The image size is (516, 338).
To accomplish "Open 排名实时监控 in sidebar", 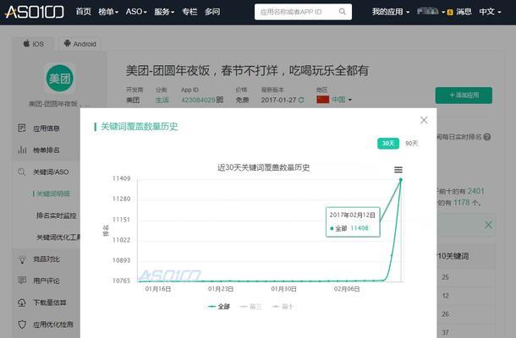I will [x=57, y=215].
